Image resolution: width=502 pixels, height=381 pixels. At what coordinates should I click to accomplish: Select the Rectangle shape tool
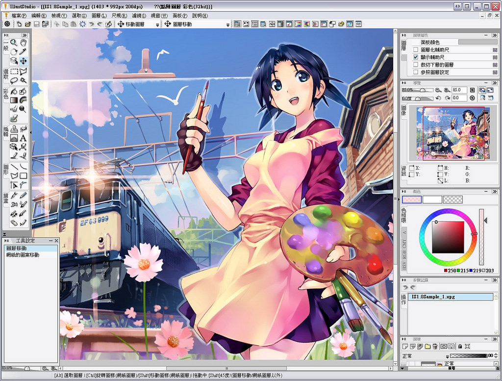(x=23, y=176)
